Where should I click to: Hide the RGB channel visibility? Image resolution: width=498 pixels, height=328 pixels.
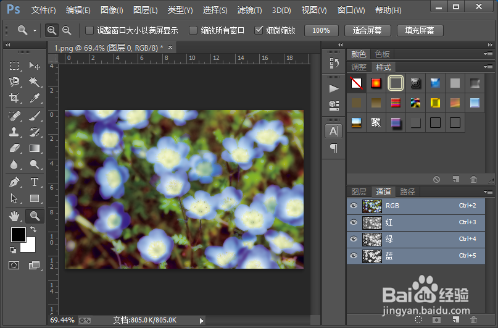pos(354,206)
